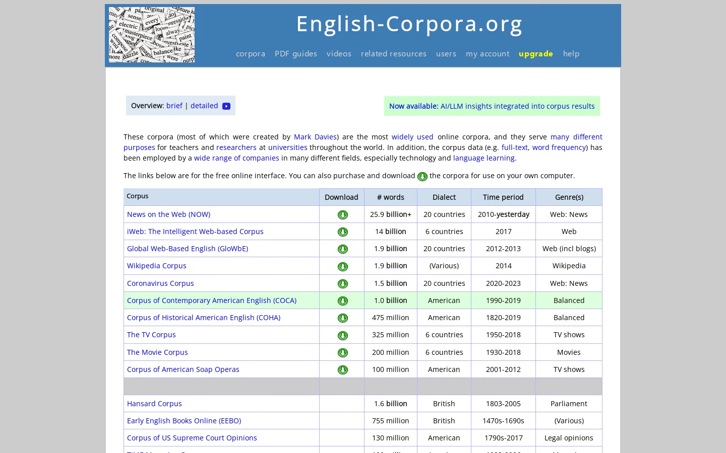Open the brief overview link

click(x=174, y=106)
